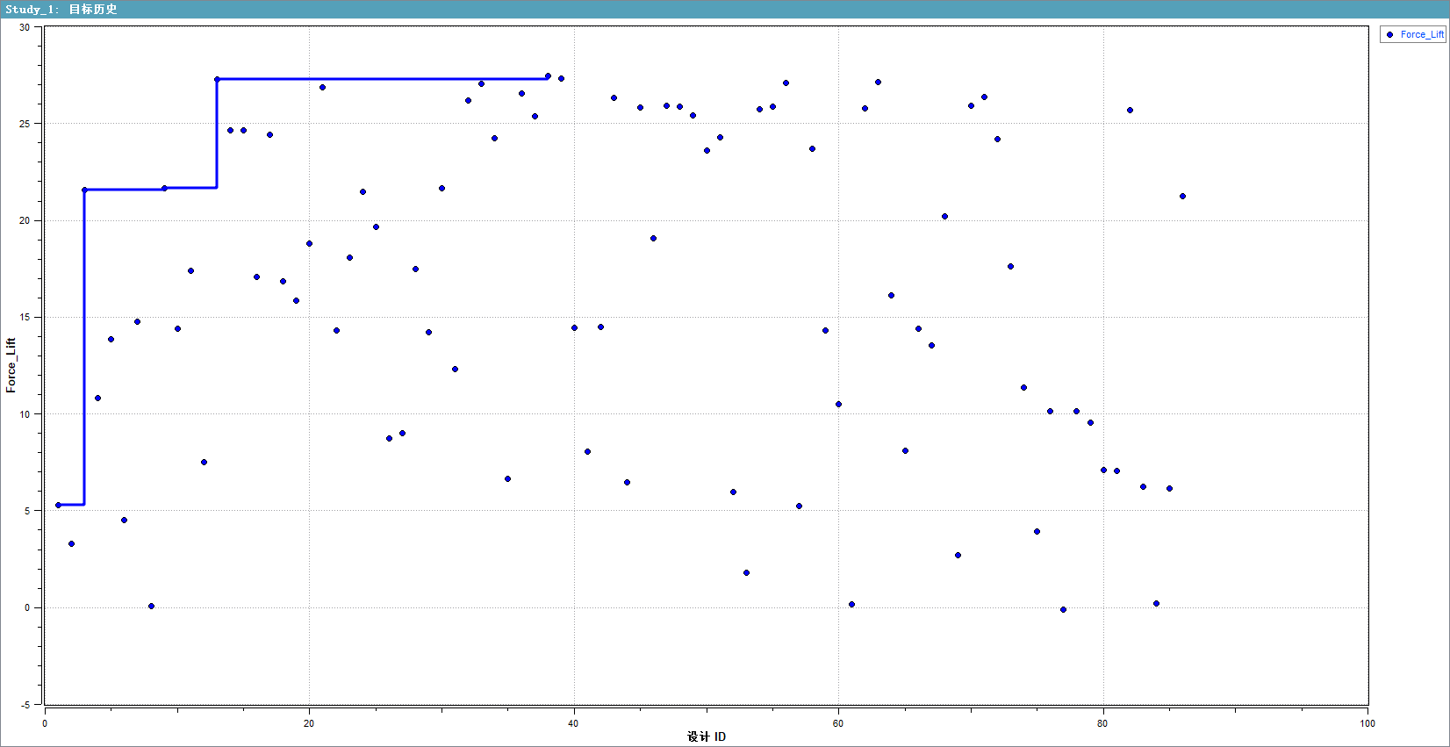Viewport: 1450px width, 747px height.
Task: Select the first data point at design ID 1
Action: (58, 505)
